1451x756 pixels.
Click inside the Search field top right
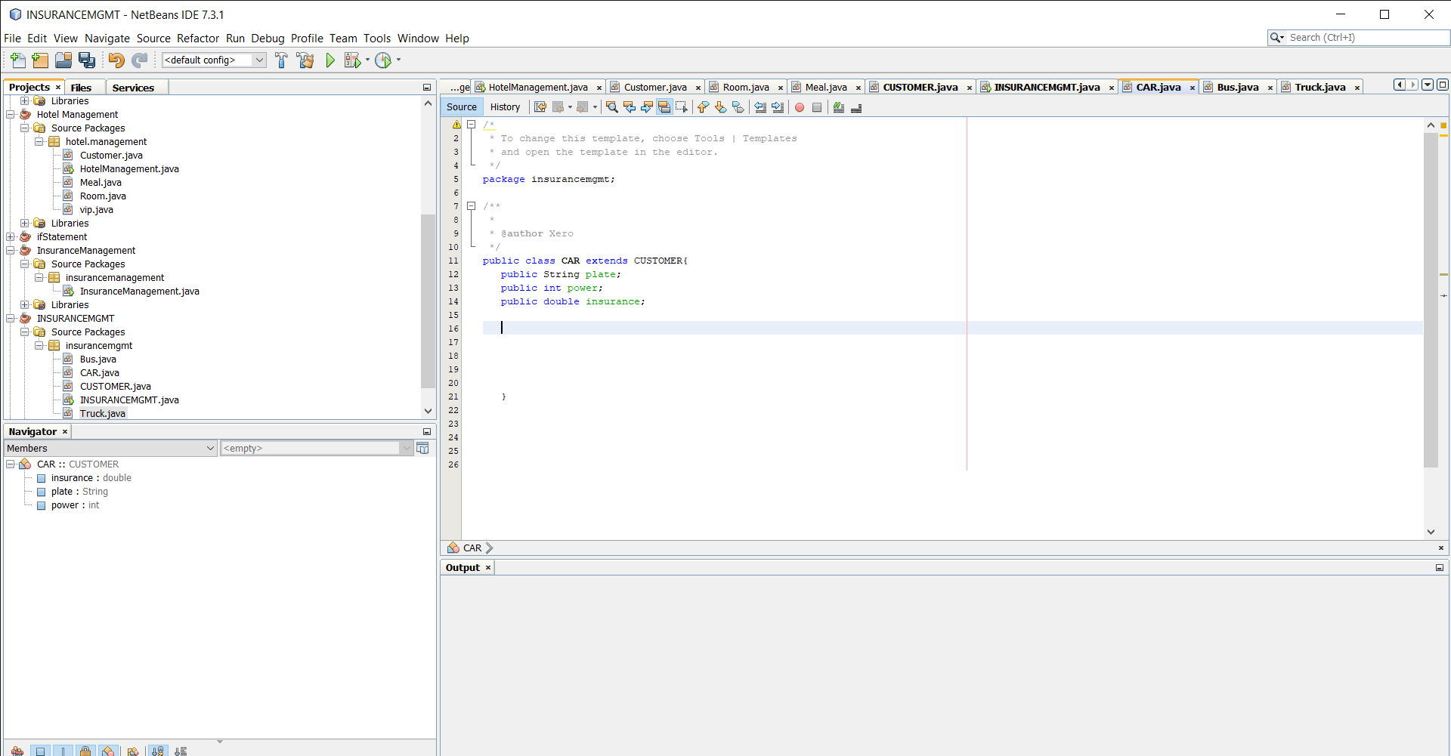(x=1360, y=37)
